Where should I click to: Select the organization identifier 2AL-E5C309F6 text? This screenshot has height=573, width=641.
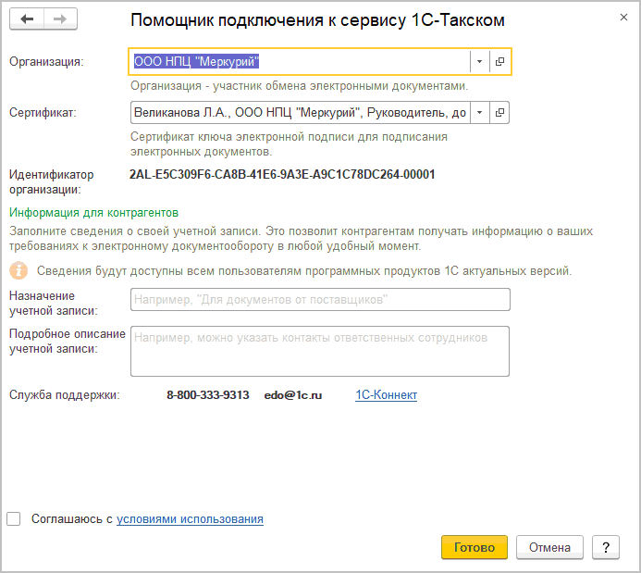pyautogui.click(x=282, y=175)
